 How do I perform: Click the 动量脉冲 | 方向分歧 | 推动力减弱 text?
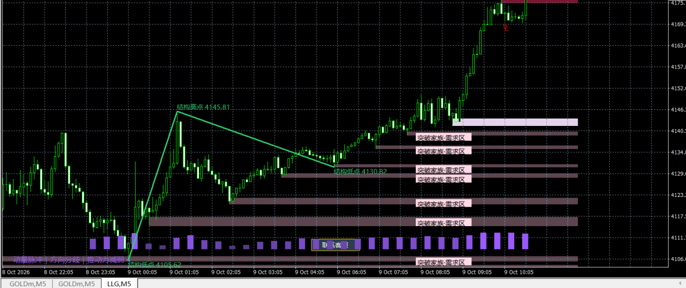click(x=69, y=260)
